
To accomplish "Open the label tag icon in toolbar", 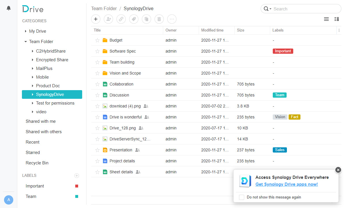I will 134,19.
